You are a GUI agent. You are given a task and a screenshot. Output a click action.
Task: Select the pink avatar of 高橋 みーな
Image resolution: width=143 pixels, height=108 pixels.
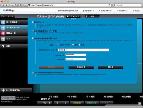pyautogui.click(x=3, y=33)
